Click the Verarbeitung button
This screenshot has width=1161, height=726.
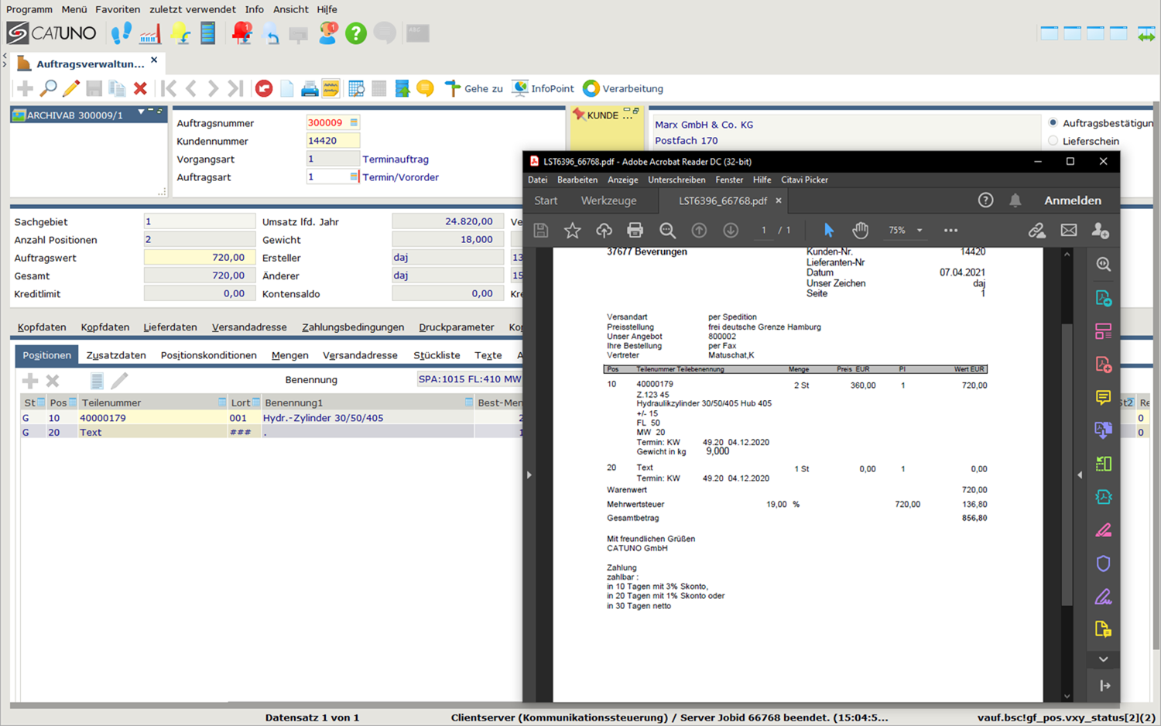pos(623,89)
